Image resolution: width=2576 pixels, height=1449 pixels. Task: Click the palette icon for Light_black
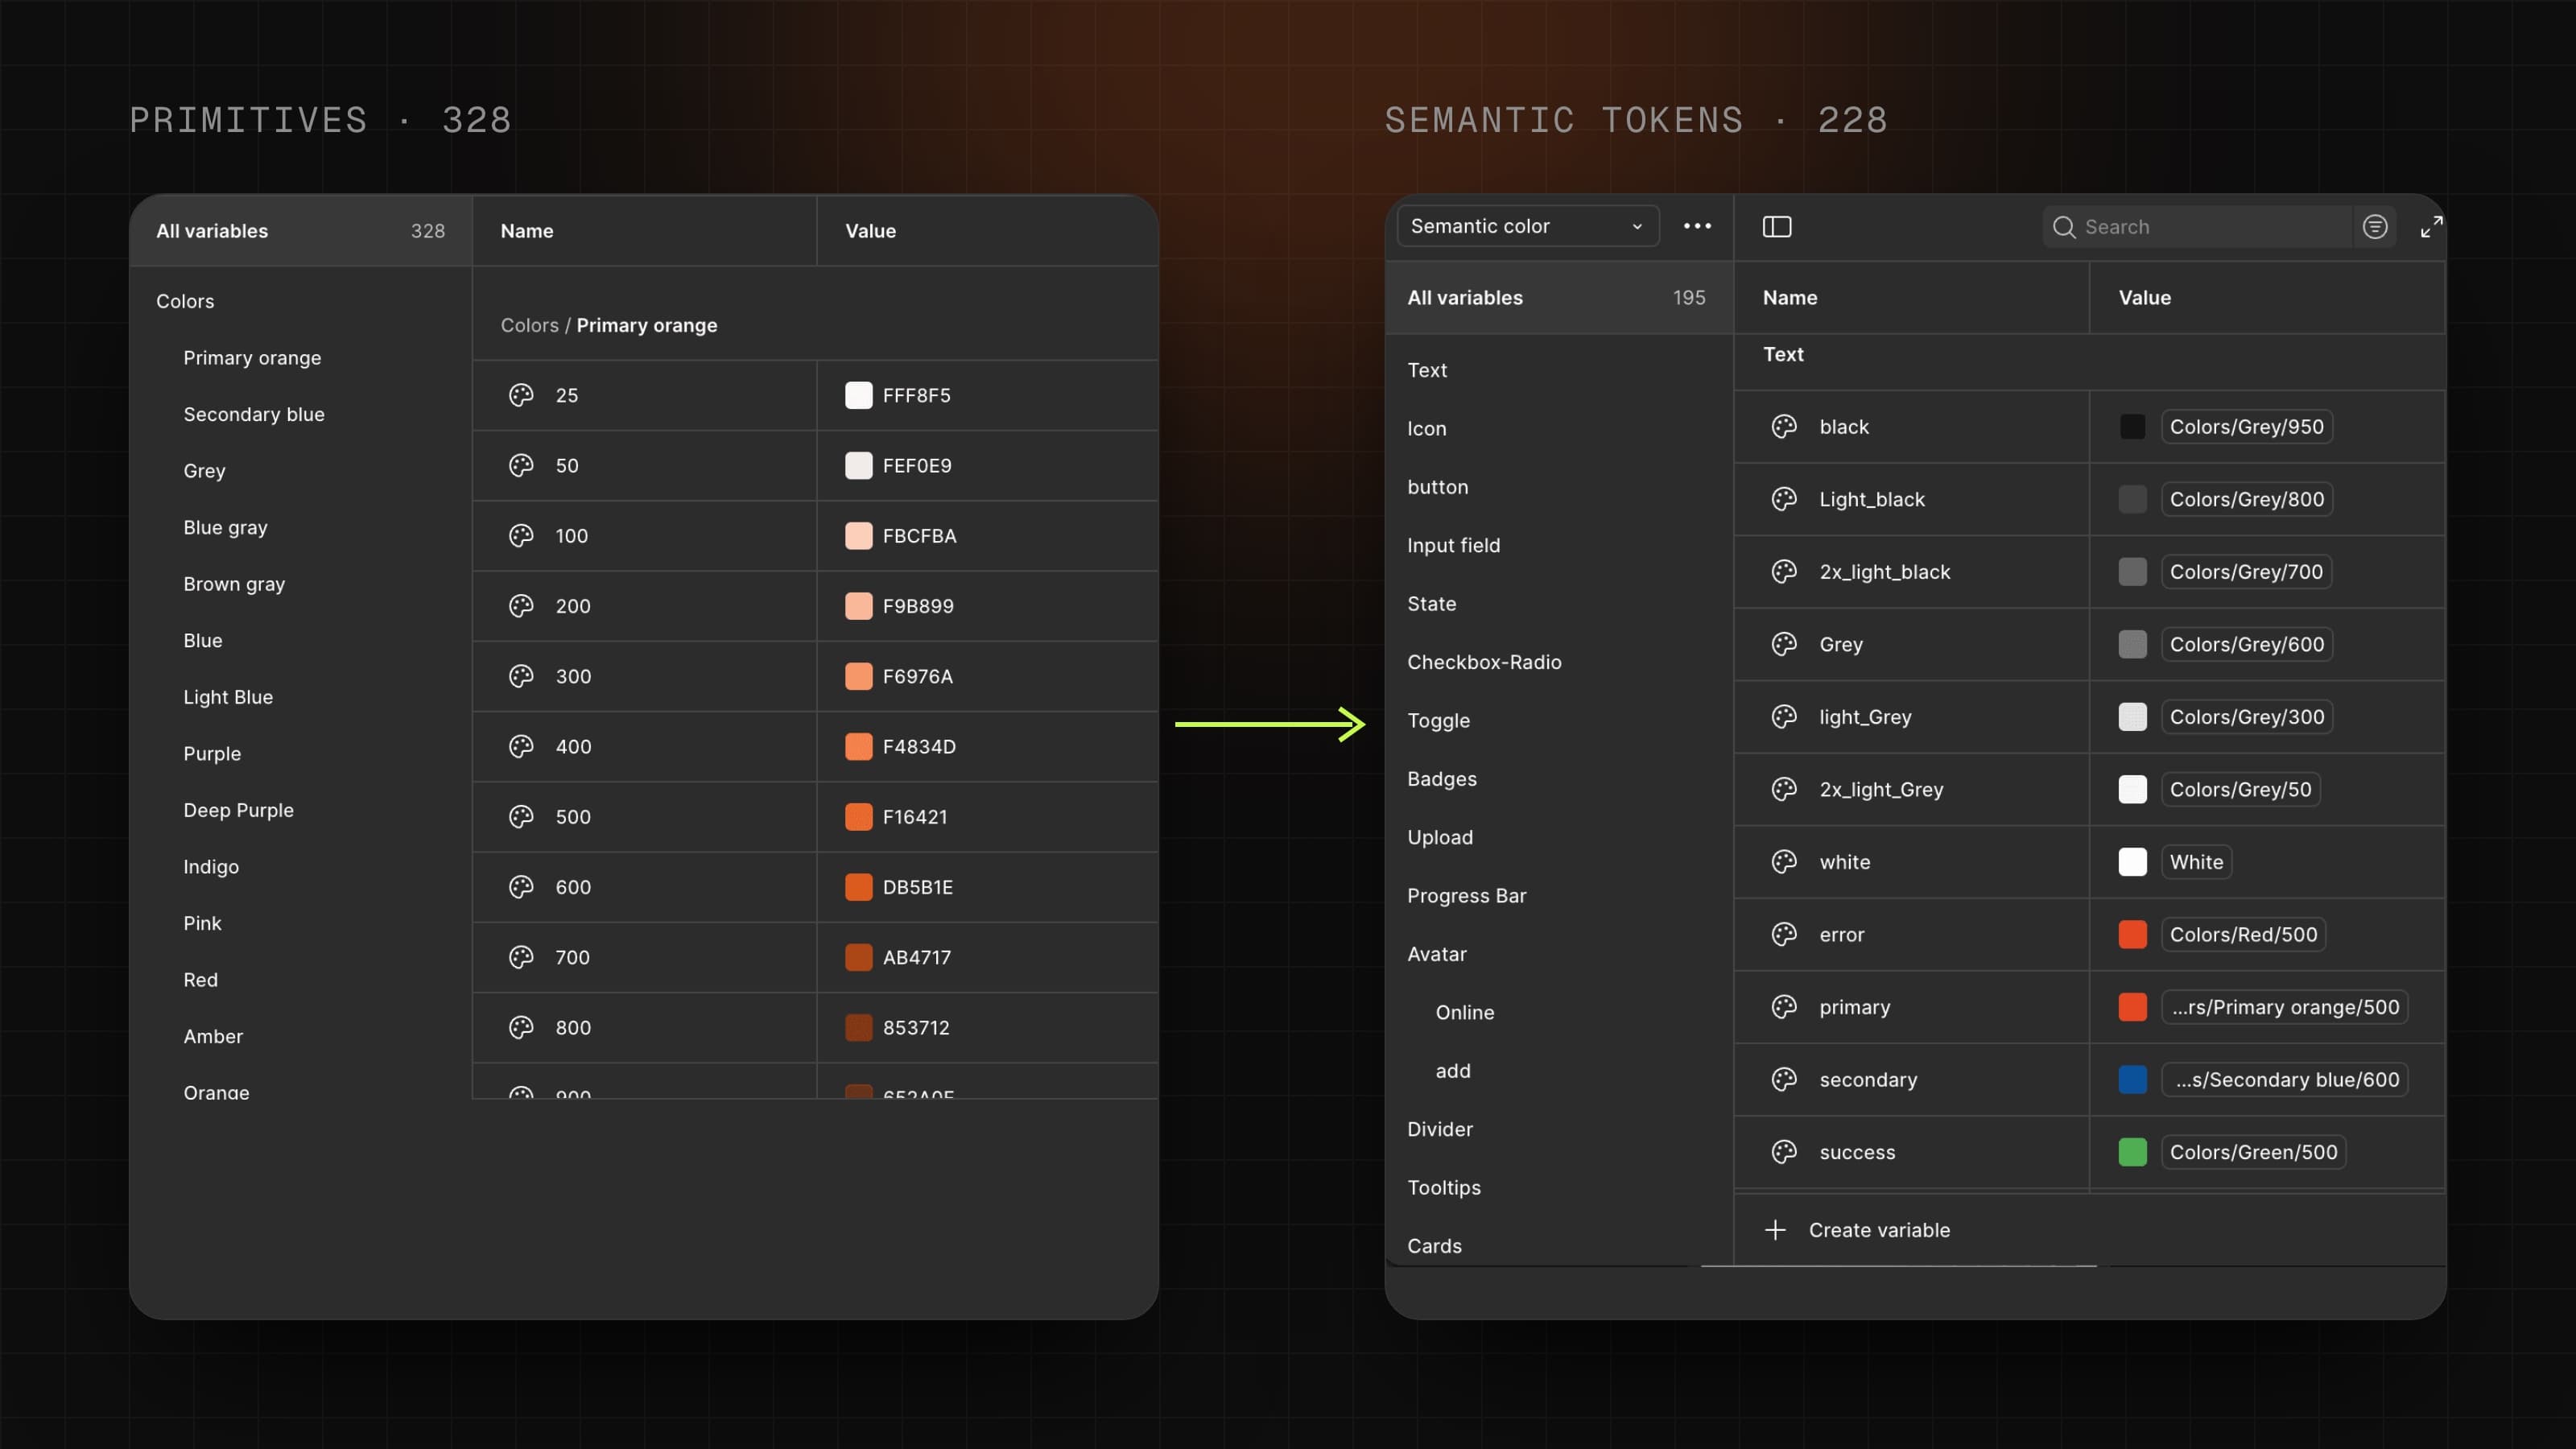click(x=1784, y=499)
